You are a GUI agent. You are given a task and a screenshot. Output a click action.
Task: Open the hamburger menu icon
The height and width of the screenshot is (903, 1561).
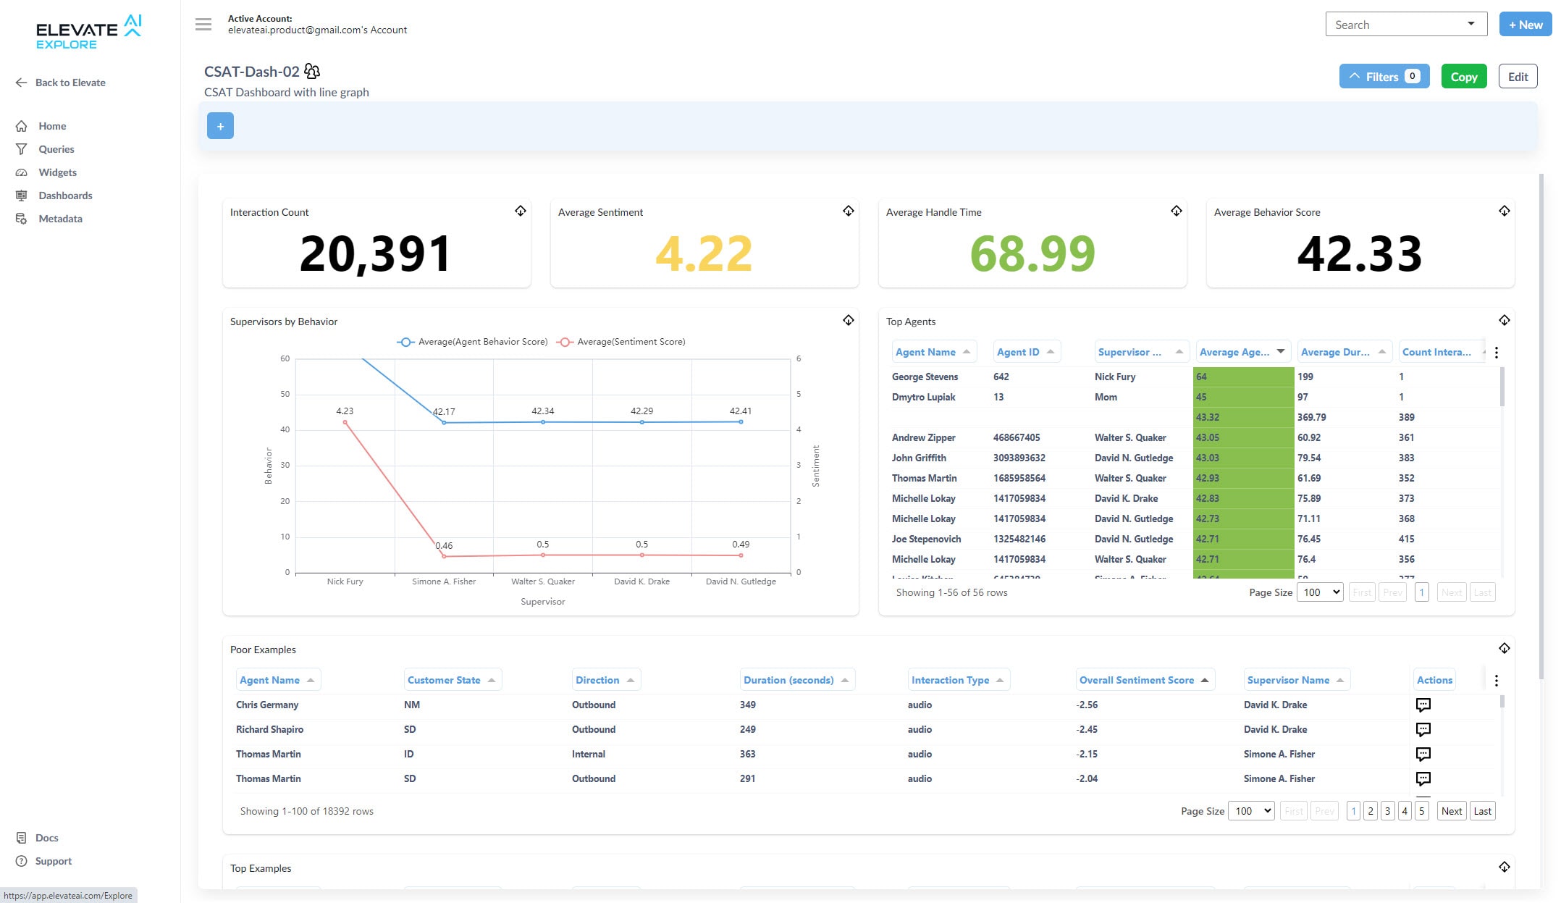203,25
